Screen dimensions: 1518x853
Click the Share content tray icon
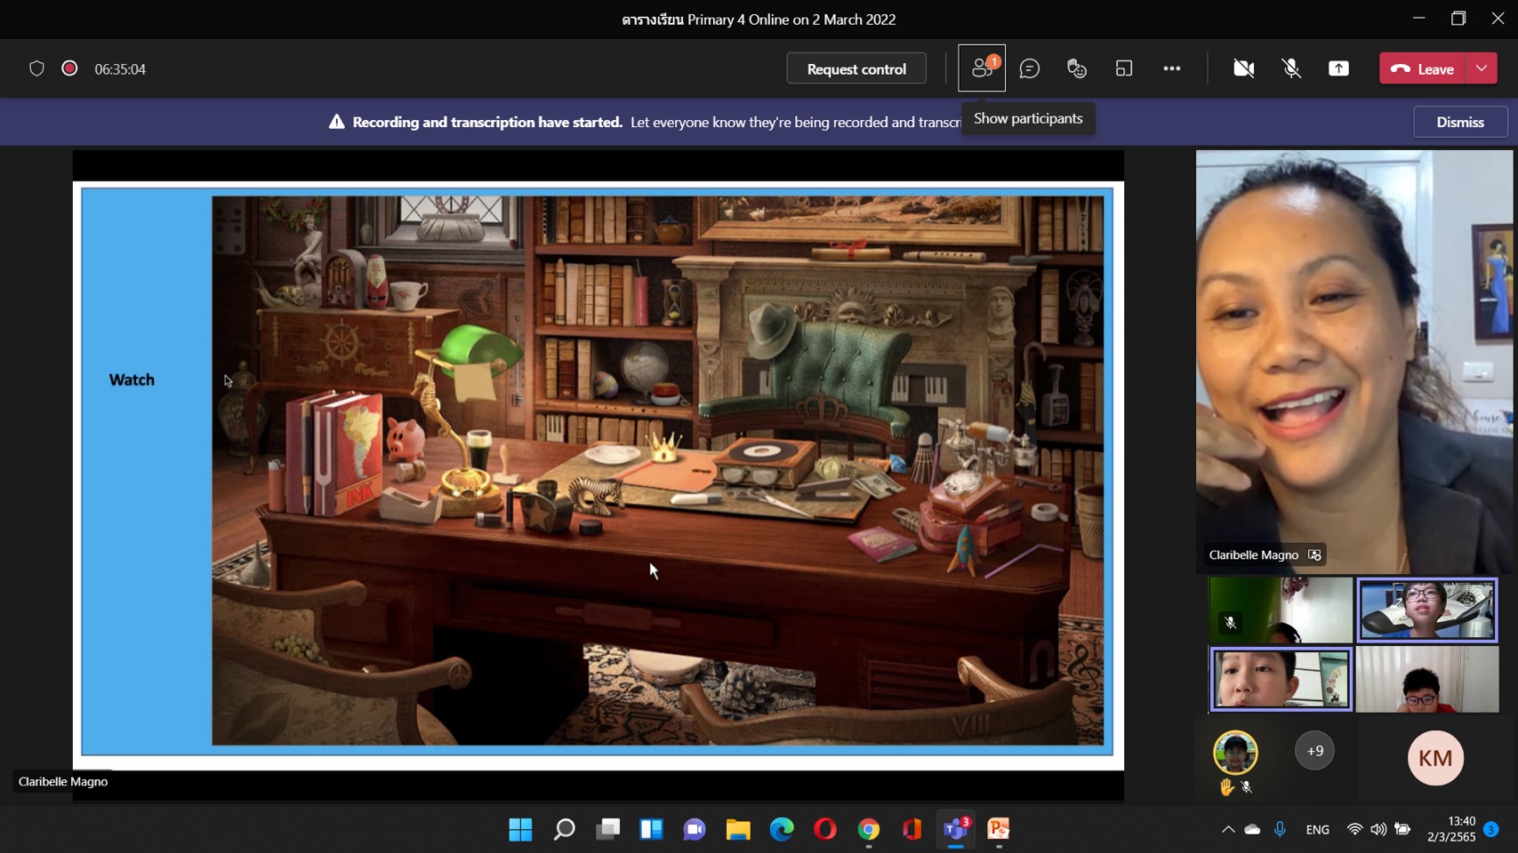(1338, 68)
